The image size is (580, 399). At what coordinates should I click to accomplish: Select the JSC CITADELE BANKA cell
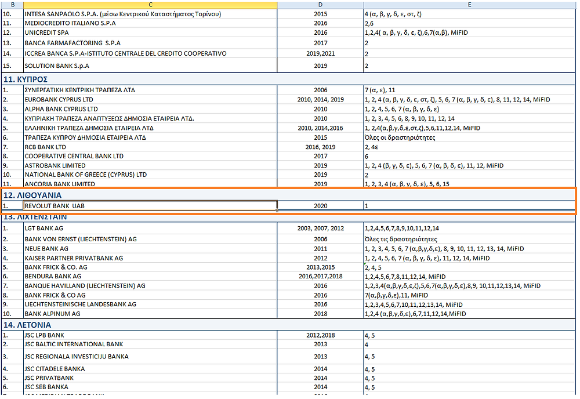150,369
